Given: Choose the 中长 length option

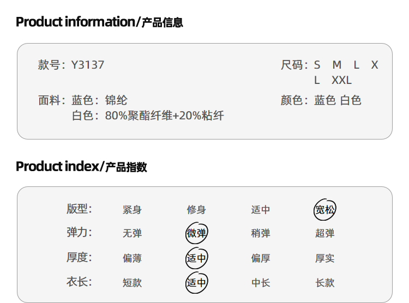Looking at the screenshot, I should coord(260,283).
